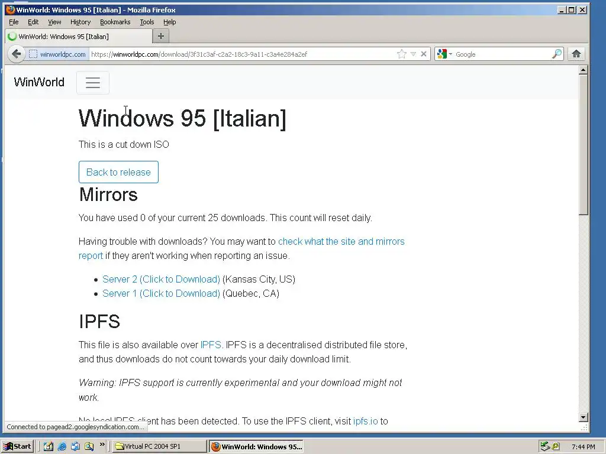Minimize the Firefox window
Screen dimensions: 606x454
coord(562,9)
